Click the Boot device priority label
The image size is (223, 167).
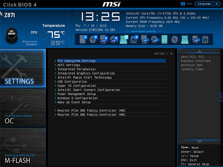coord(143,32)
